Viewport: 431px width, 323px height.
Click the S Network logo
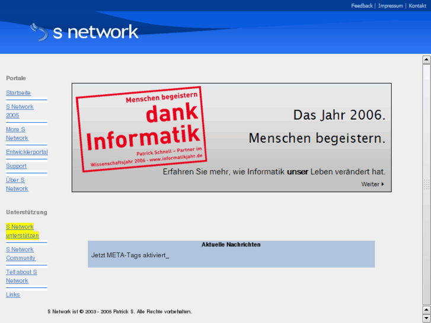pyautogui.click(x=84, y=32)
